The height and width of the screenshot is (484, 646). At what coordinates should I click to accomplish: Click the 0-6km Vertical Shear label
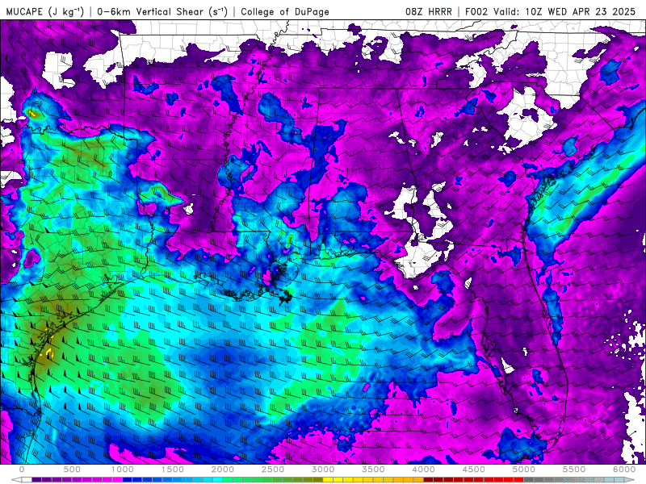(x=162, y=11)
